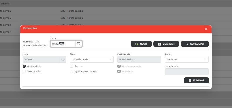Click the Novo button

141,44
